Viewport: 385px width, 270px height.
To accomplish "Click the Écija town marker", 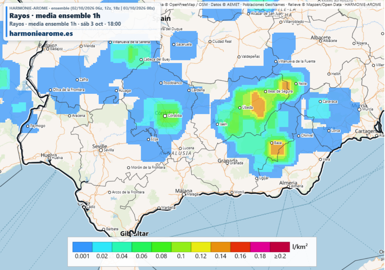I will coord(148,139).
